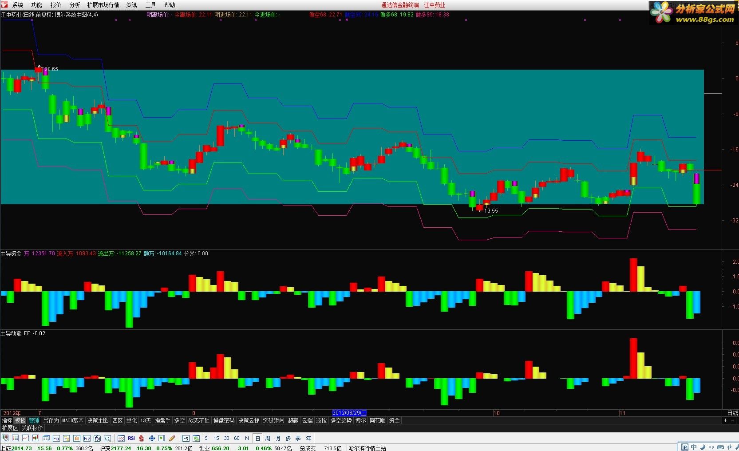Select the 量化 template

coord(132,420)
